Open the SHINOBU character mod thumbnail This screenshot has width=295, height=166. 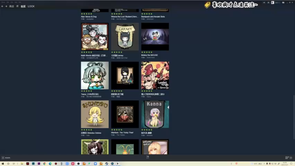[x=95, y=114]
